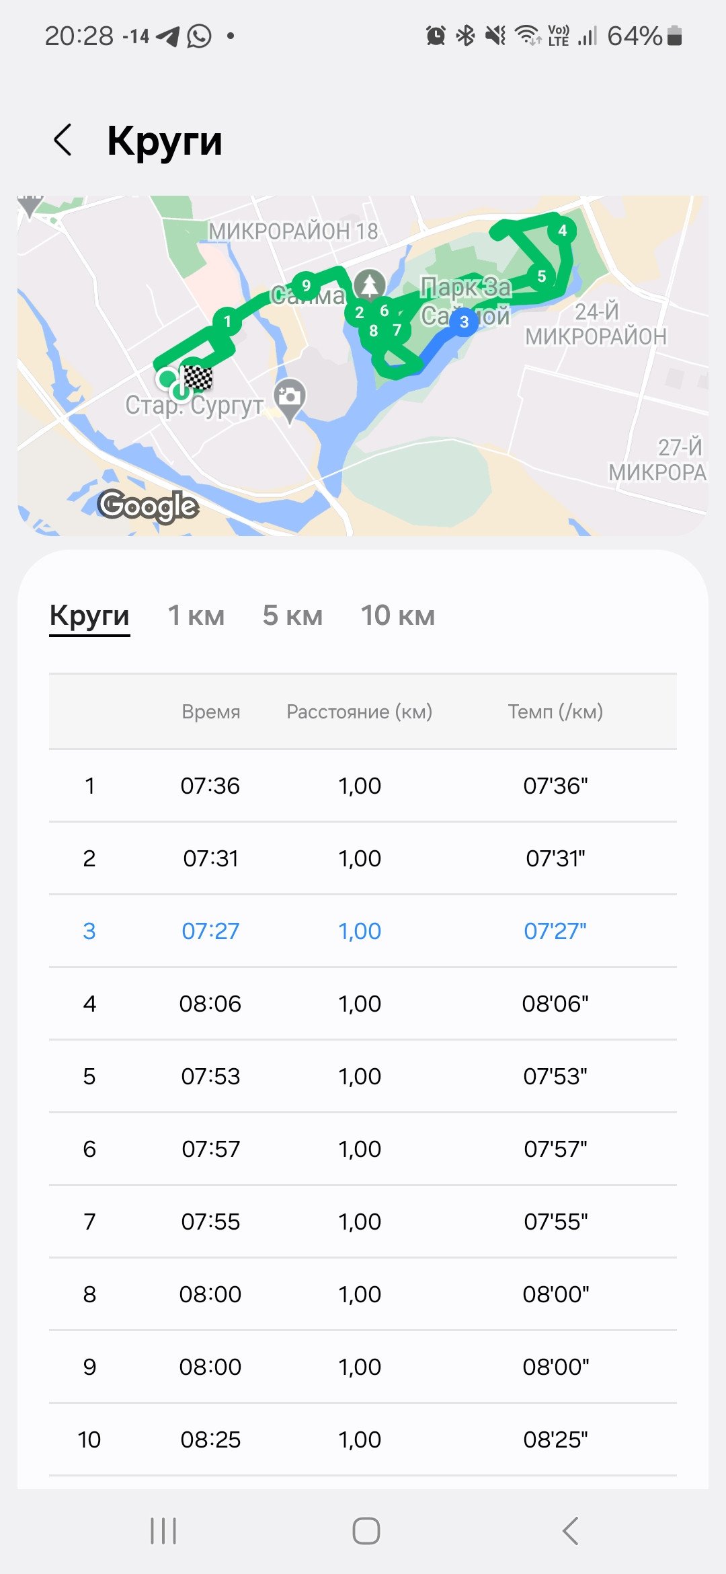Tap lap marker 1 on the route
The image size is (726, 1574).
point(227,322)
